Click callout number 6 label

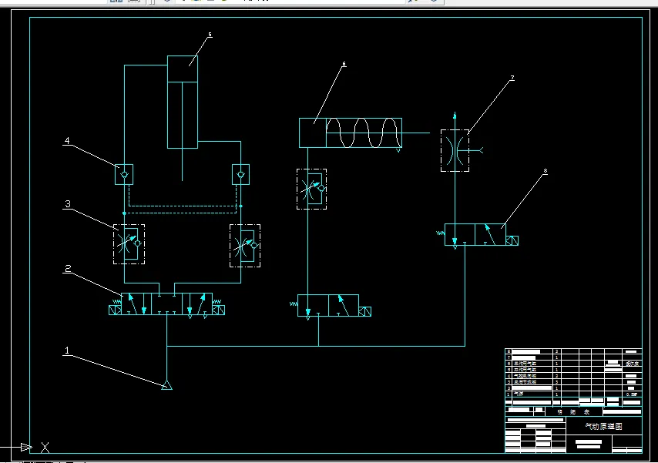tap(344, 64)
